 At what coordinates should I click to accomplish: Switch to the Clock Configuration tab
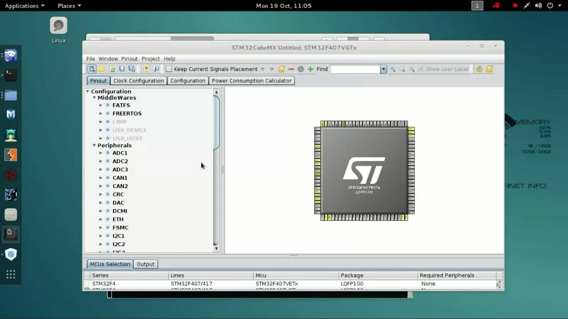pyautogui.click(x=138, y=81)
